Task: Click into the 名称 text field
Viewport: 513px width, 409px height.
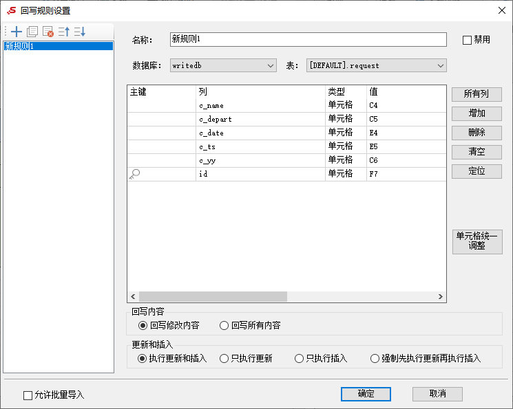Action: [308, 40]
